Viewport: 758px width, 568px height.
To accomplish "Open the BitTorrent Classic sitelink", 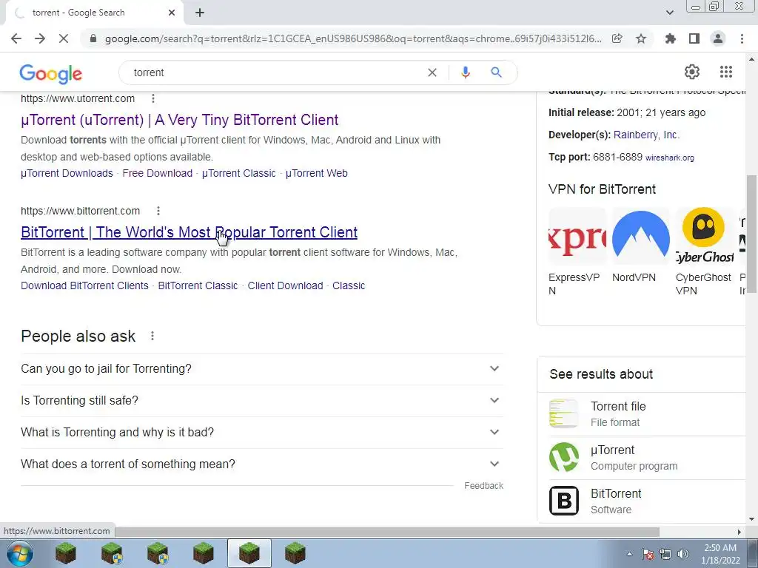I will [198, 285].
